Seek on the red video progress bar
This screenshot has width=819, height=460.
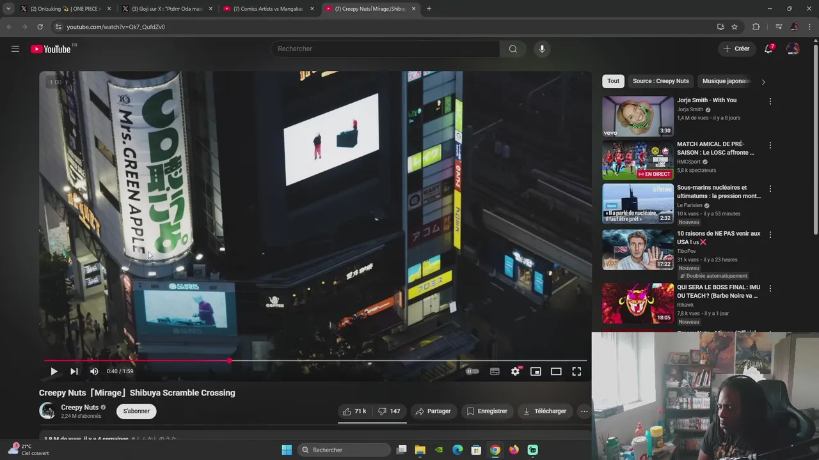pos(315,361)
